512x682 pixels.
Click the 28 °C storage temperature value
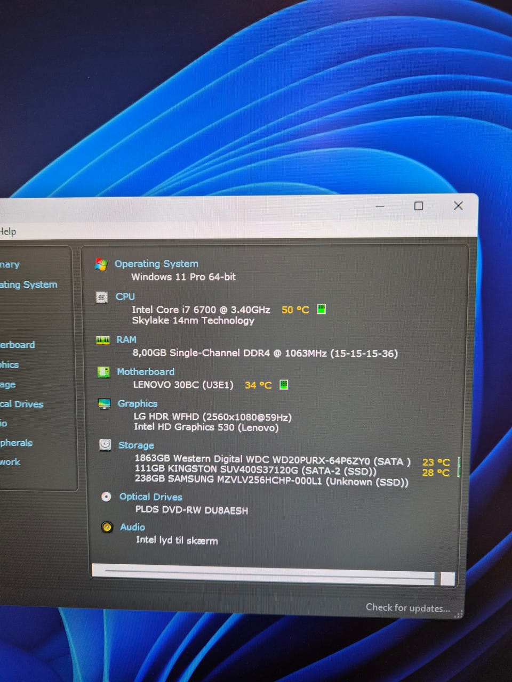[x=436, y=472]
